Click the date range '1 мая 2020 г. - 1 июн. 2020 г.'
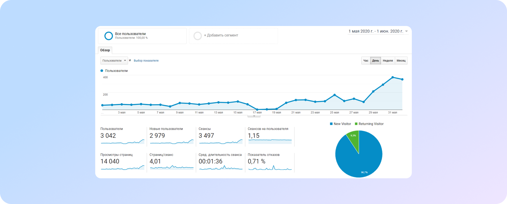This screenshot has width=507, height=204. [376, 31]
